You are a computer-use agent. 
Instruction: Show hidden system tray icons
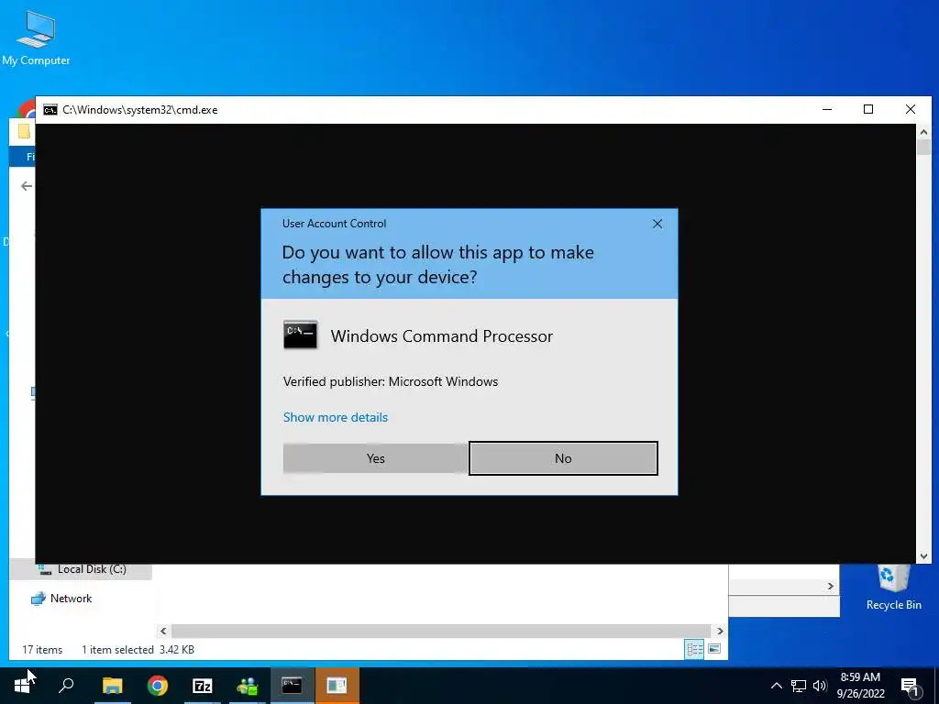(776, 686)
